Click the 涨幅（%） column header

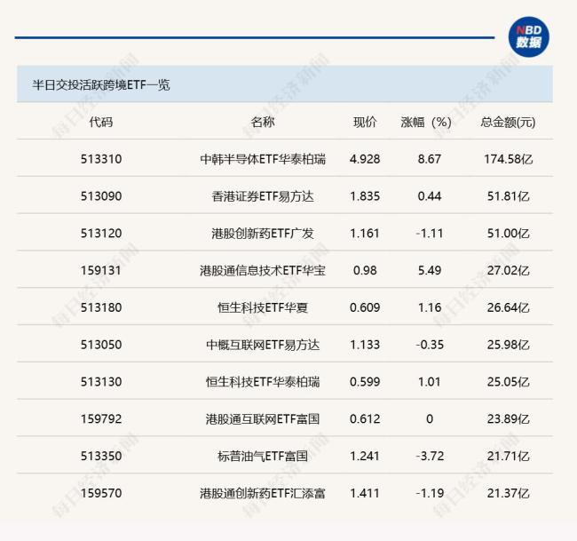(x=426, y=122)
